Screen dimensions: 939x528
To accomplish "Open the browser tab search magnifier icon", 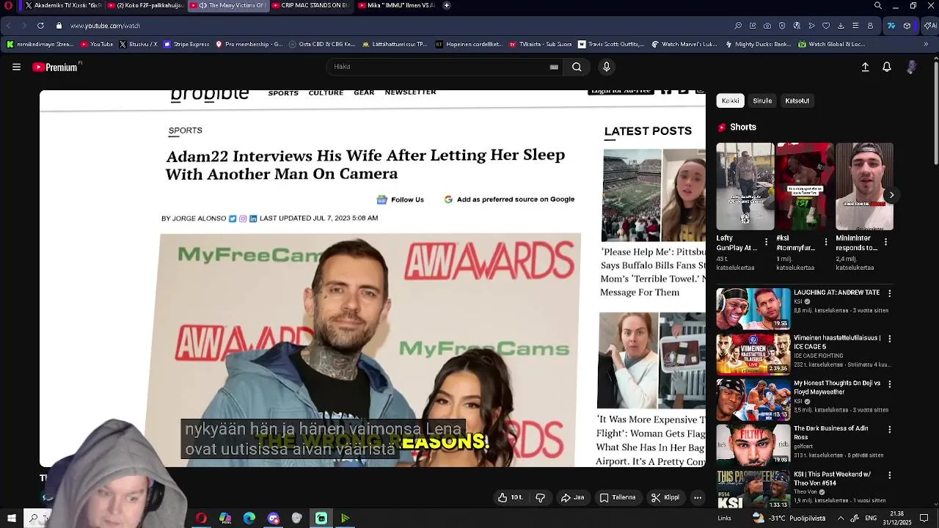I will [x=878, y=5].
